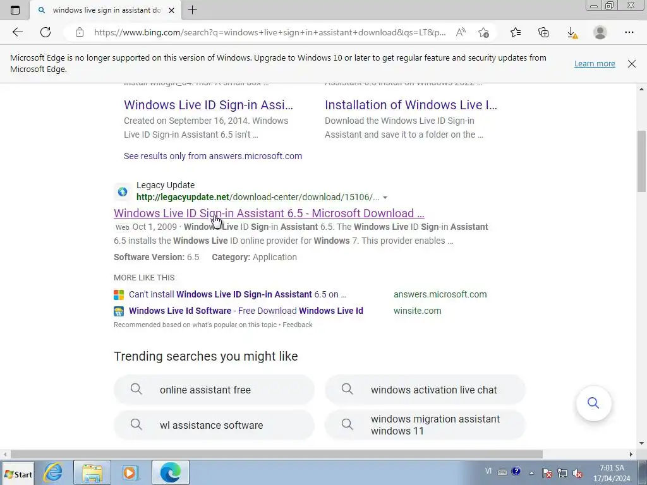Open Action Center flag icon
Image resolution: width=647 pixels, height=485 pixels.
(547, 472)
